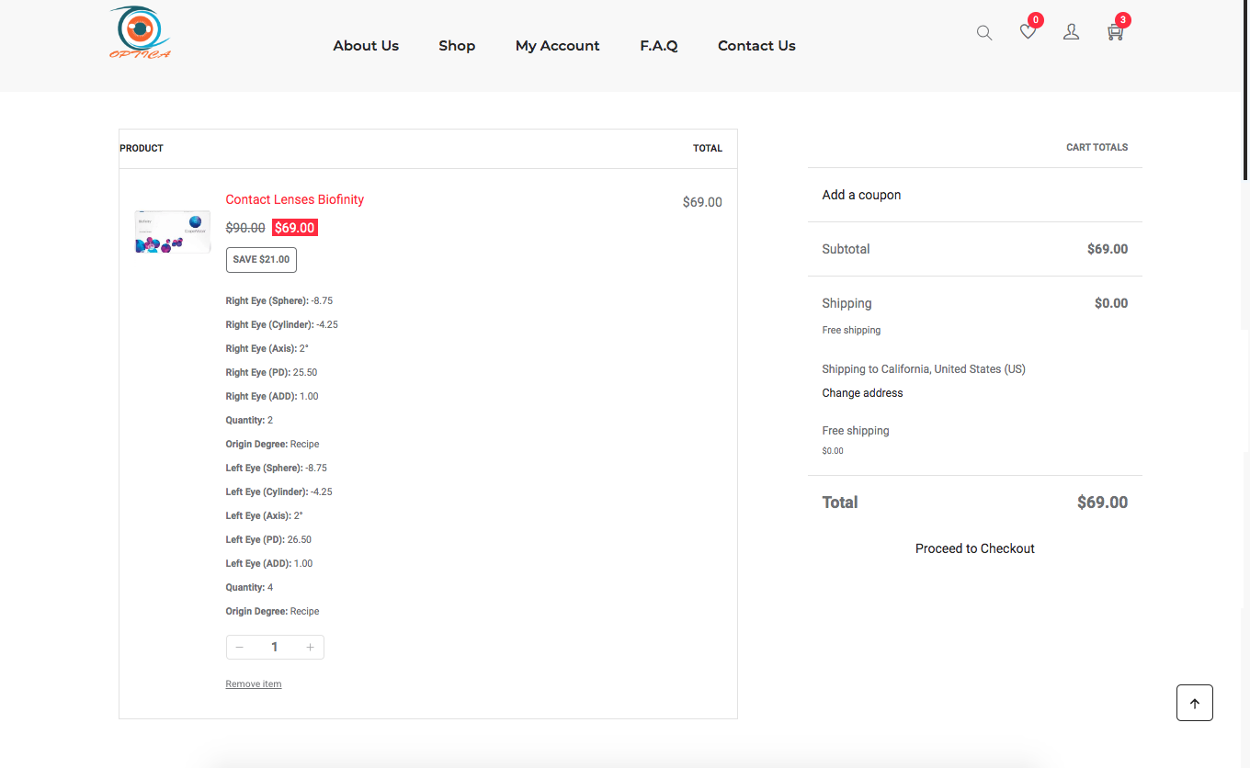Decrease quantity with minus button
The width and height of the screenshot is (1250, 768).
click(240, 648)
